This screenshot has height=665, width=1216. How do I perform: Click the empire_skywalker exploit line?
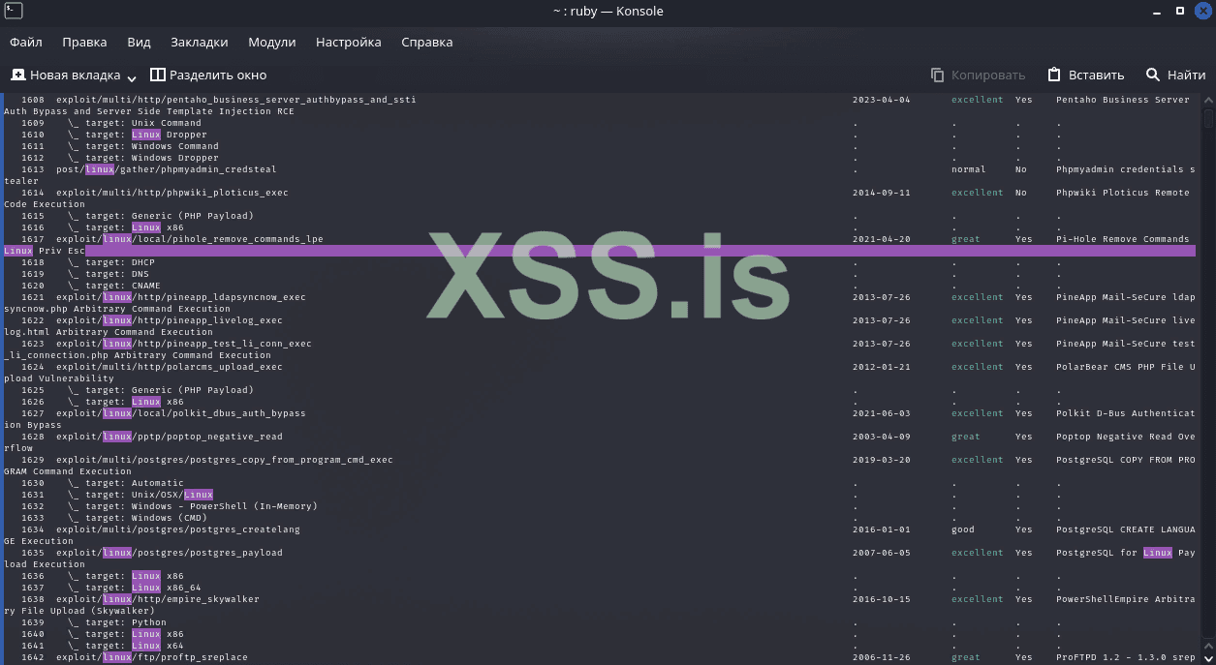(158, 599)
